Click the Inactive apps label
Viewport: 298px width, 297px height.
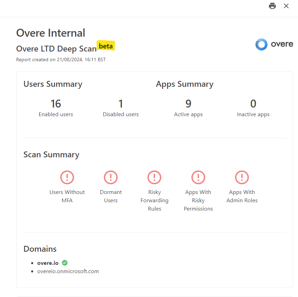pos(253,114)
